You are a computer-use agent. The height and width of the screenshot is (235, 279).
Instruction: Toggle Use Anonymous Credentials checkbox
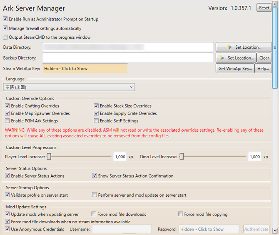point(7,229)
